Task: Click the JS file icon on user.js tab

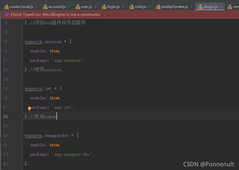Action: (x=78, y=7)
